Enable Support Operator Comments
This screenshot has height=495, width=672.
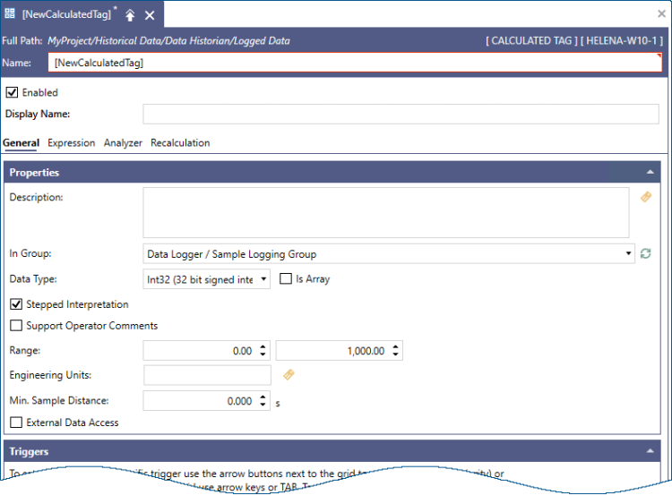point(16,326)
